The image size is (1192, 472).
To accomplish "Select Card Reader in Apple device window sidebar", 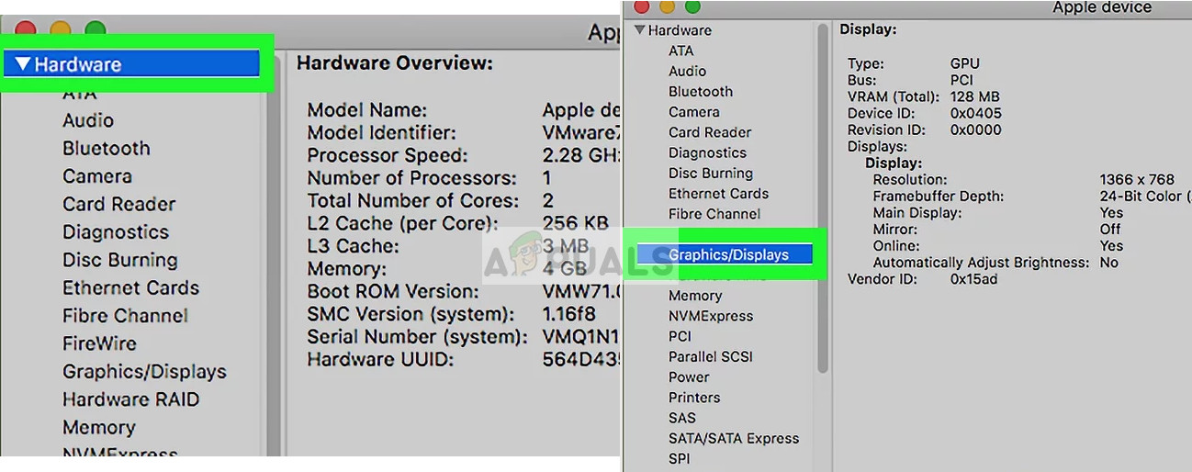I will (710, 132).
